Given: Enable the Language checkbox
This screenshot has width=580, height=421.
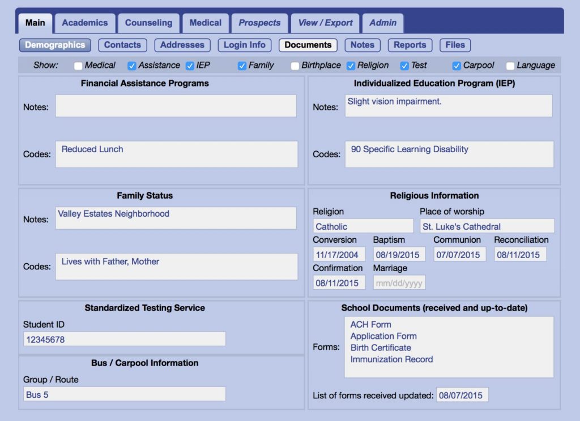Looking at the screenshot, I should point(509,65).
